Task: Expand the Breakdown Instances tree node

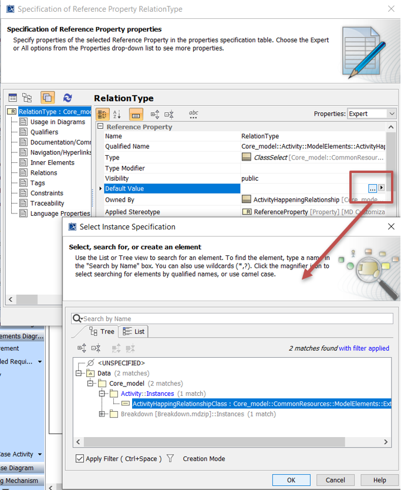Action: click(x=103, y=414)
